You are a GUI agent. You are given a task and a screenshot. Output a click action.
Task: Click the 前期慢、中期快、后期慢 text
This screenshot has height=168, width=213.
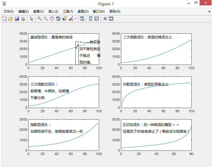click(50, 91)
